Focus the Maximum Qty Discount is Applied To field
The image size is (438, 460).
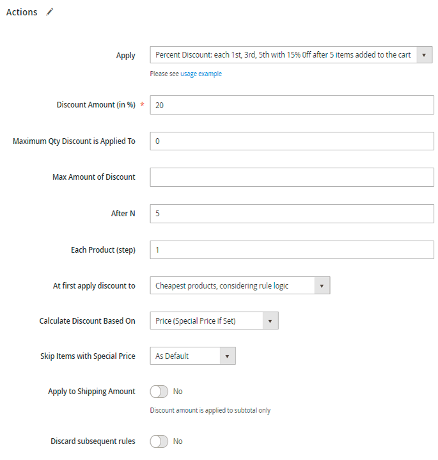click(292, 141)
